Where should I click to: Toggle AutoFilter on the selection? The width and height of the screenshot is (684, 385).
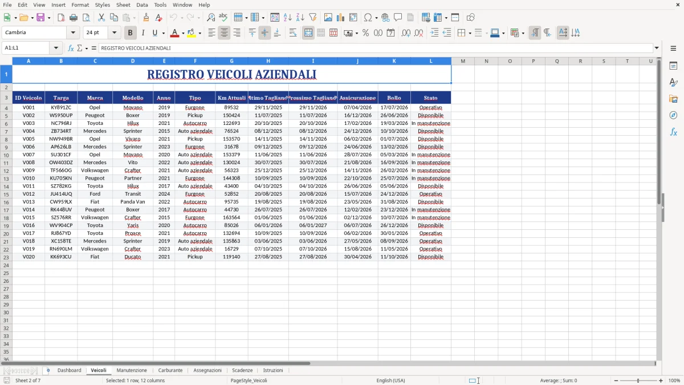tap(312, 17)
